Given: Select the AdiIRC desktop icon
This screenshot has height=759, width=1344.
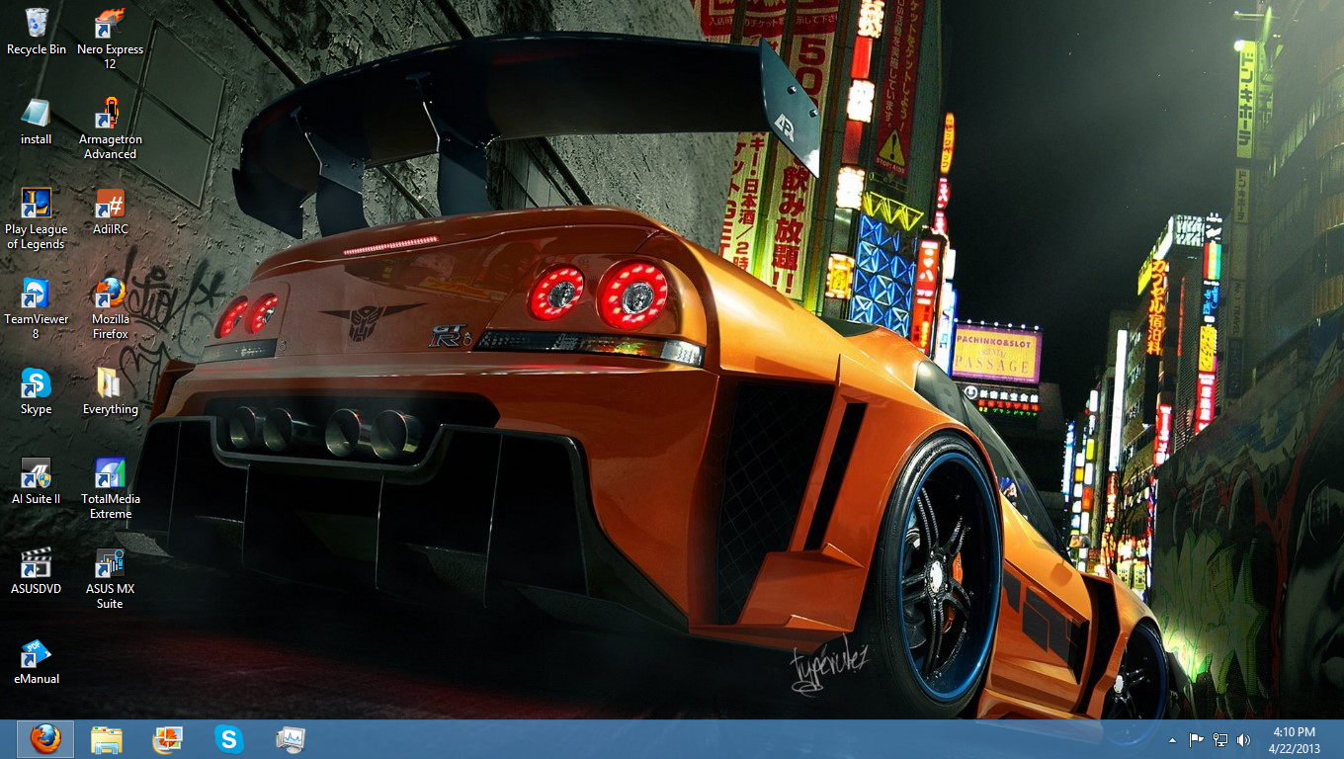Looking at the screenshot, I should pyautogui.click(x=110, y=205).
